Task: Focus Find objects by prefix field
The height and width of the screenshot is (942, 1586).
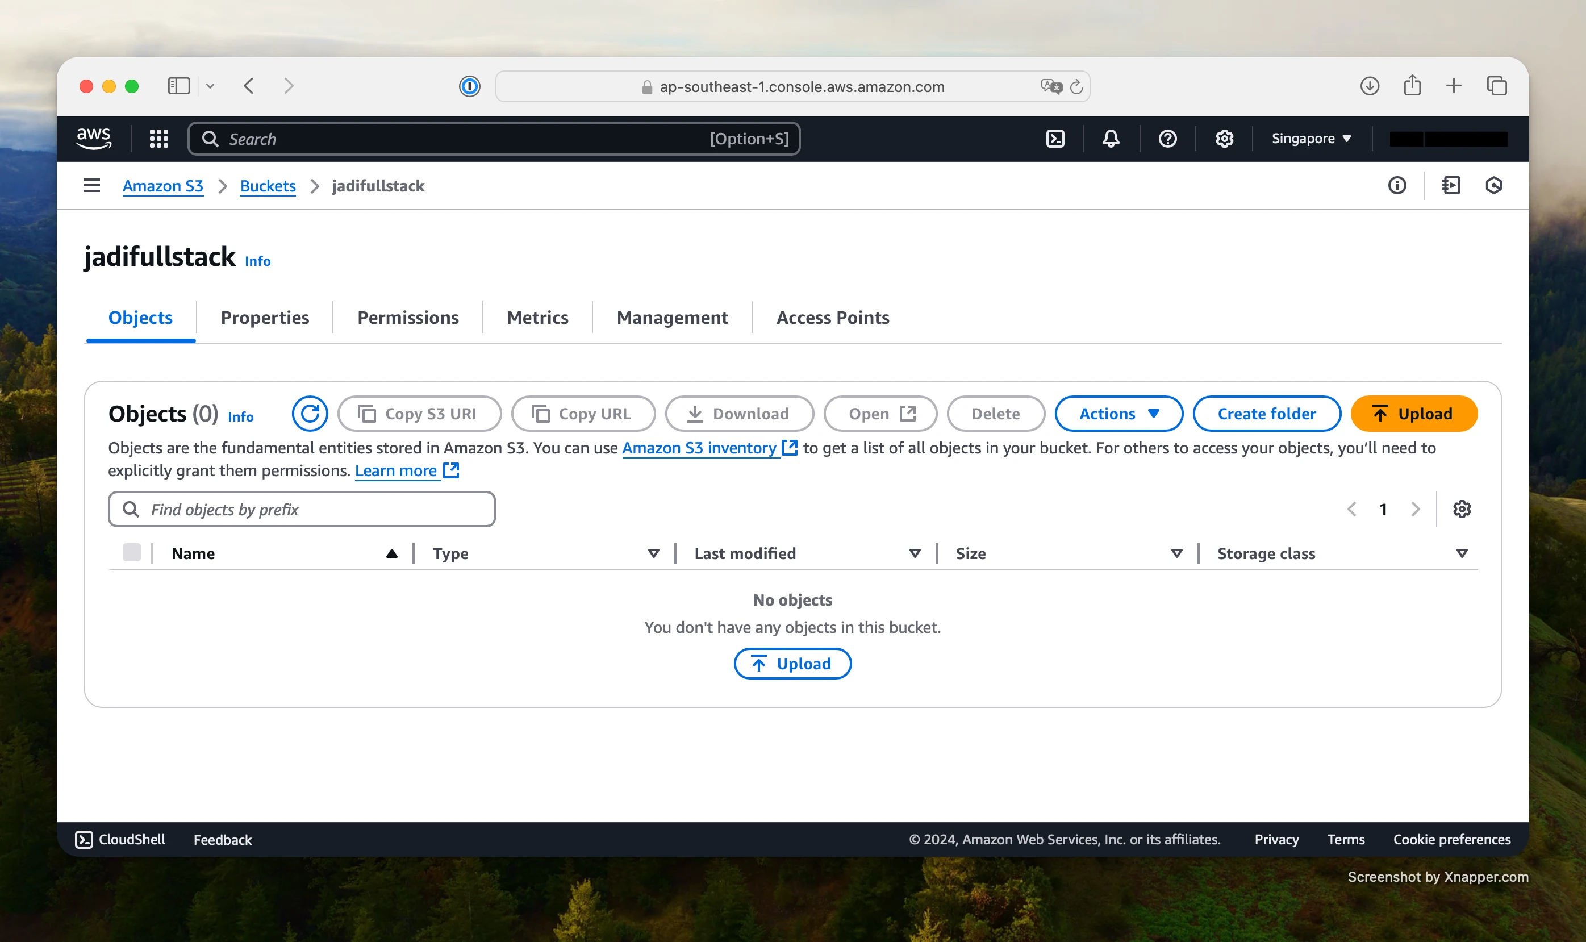Action: (302, 509)
